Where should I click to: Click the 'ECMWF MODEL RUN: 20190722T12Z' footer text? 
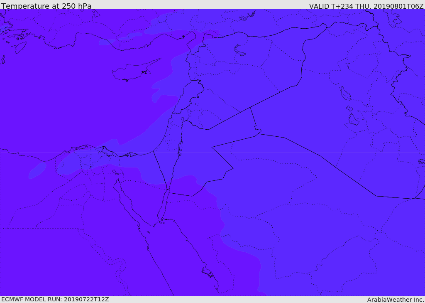point(55,299)
